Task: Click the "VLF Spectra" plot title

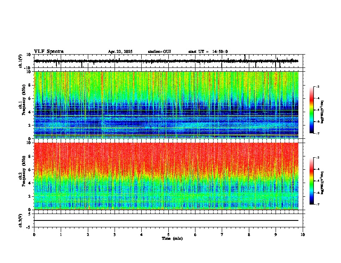Action: [49, 52]
